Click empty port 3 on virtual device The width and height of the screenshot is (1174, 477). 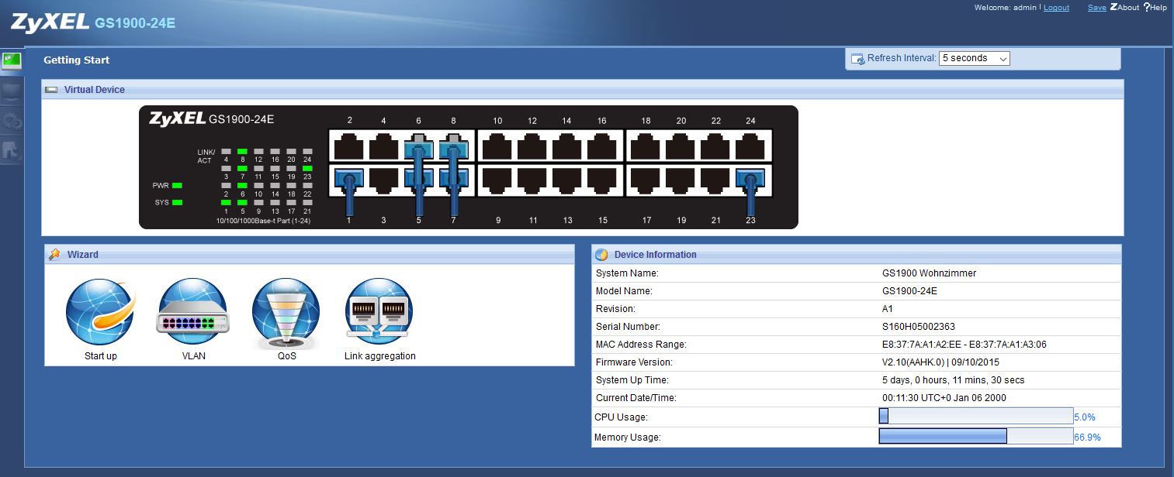pyautogui.click(x=384, y=180)
